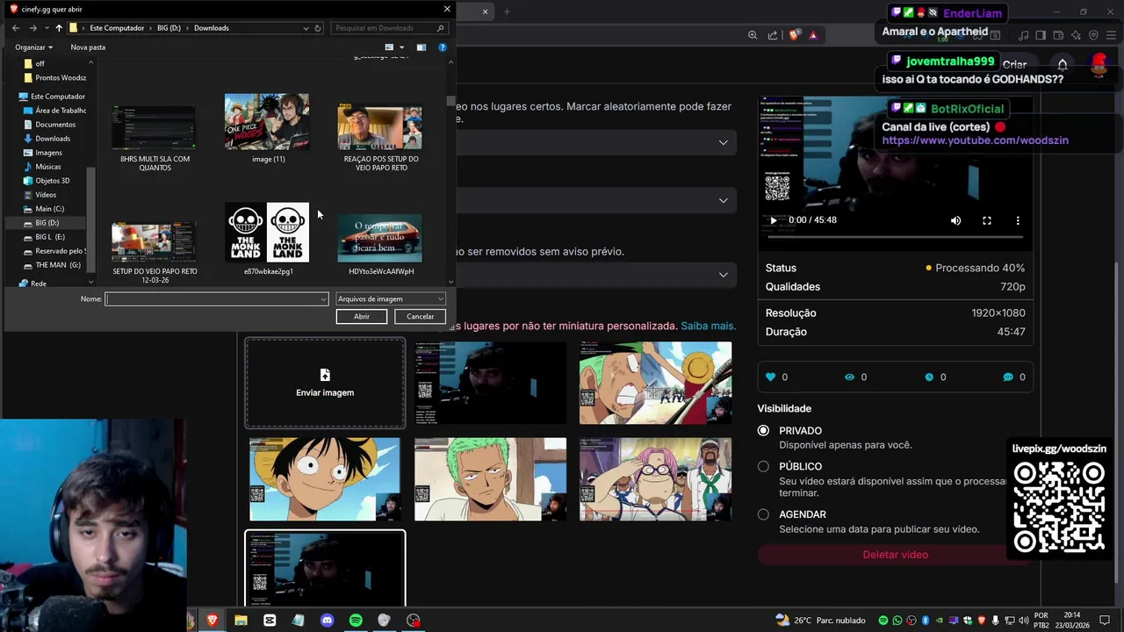
Task: Select file 'REAÇÃO POS SETUP DO VEIO PAPO RETO'
Action: [380, 138]
